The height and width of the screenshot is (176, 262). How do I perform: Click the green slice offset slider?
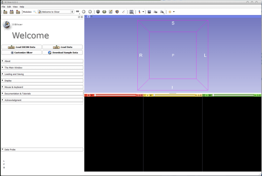tap(233, 95)
